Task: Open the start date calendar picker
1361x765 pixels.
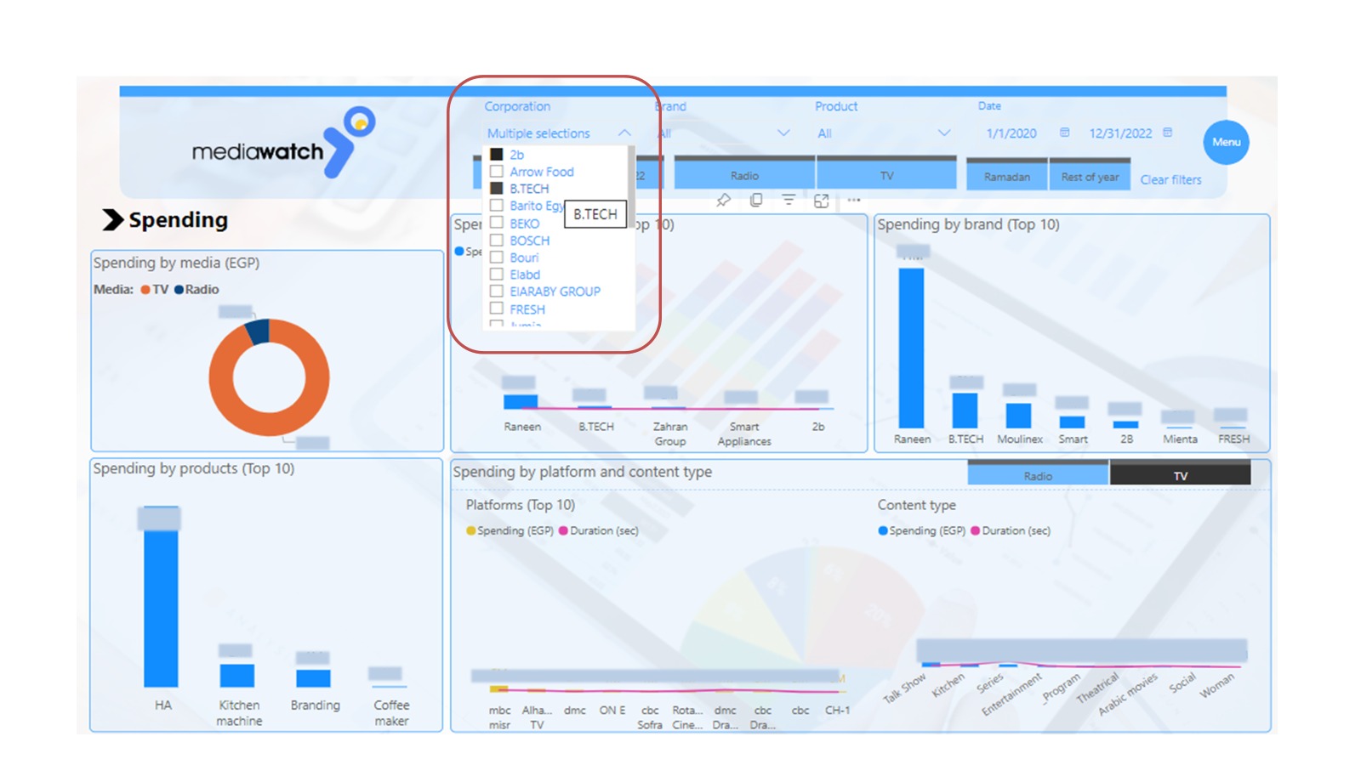Action: [1064, 133]
